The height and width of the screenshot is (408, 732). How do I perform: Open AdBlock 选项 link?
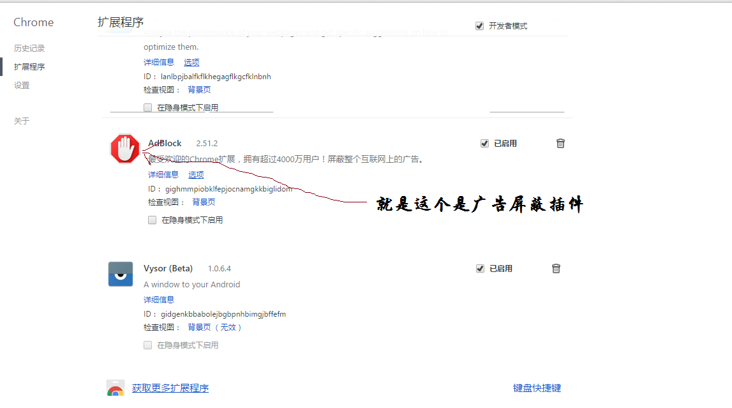196,174
